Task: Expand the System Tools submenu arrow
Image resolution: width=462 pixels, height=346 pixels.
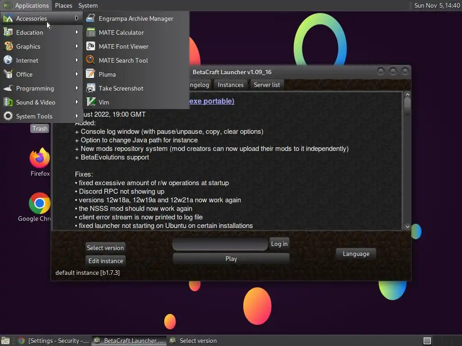Action: 77,116
